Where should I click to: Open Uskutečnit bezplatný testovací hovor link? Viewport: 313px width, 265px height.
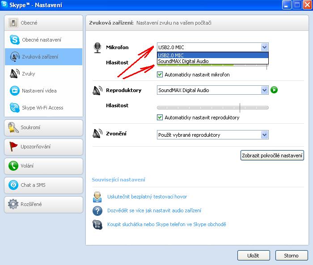[x=147, y=197]
